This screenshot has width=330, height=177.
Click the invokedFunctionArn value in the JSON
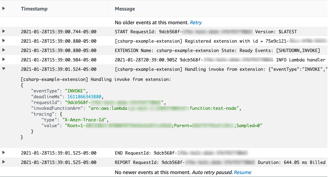pos(164,108)
